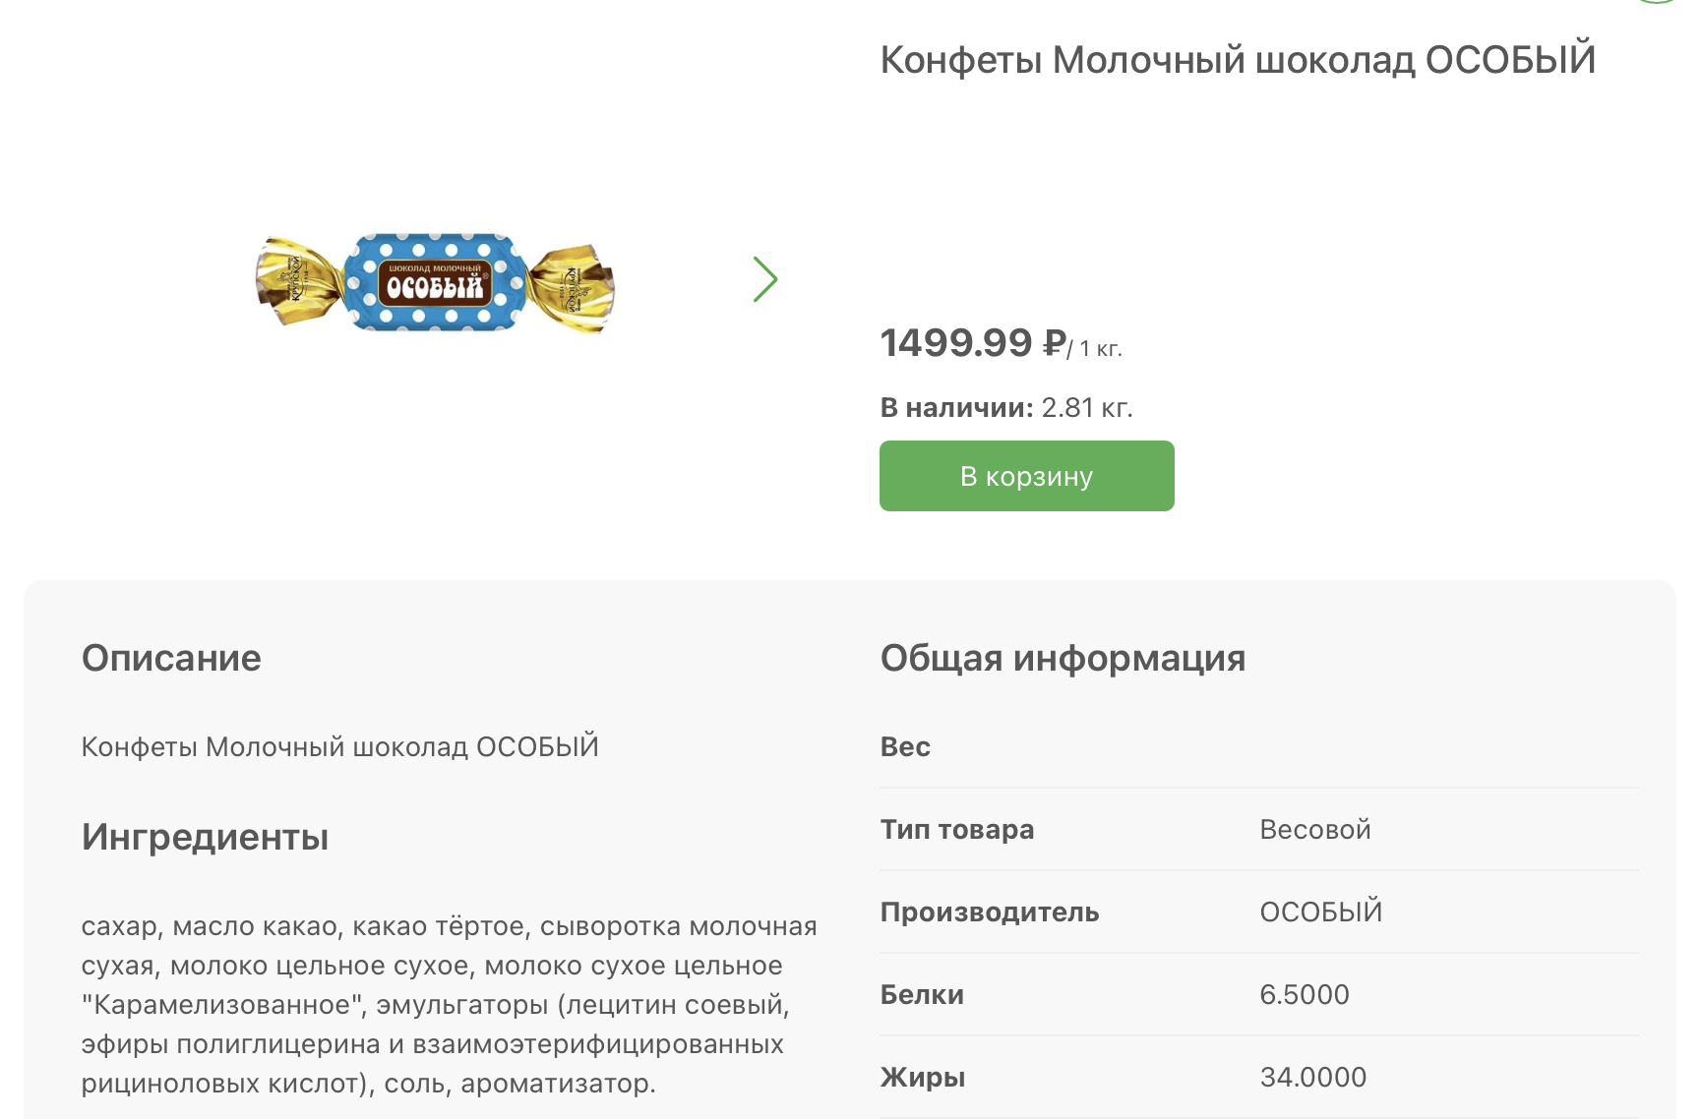This screenshot has height=1119, width=1702.
Task: Click the Весовой value
Action: pyautogui.click(x=1314, y=829)
